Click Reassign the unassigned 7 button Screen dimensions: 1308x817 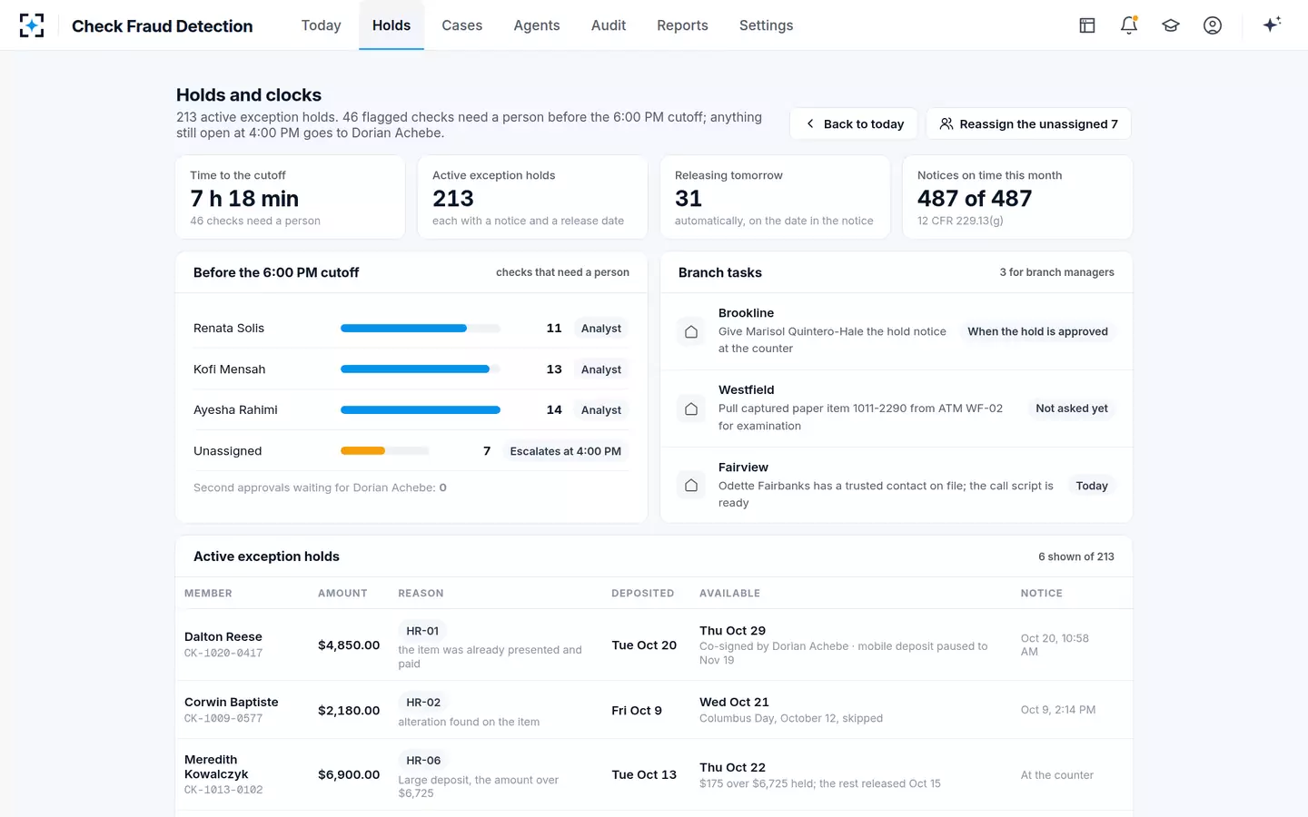pyautogui.click(x=1029, y=124)
